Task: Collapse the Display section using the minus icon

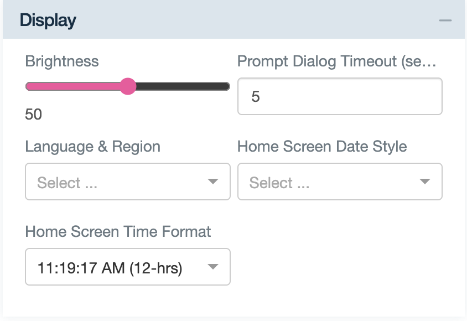Action: 446,20
